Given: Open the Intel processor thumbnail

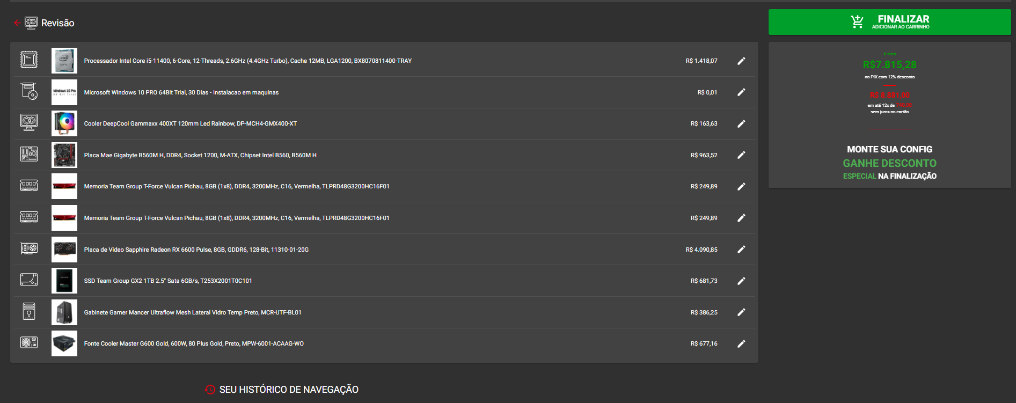Looking at the screenshot, I should (x=64, y=61).
